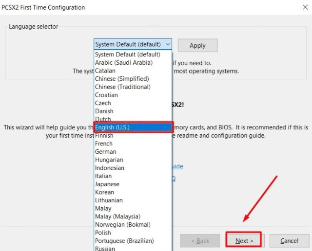This screenshot has height=251, width=312.
Task: Click the Cancel button
Action: pos(289,240)
